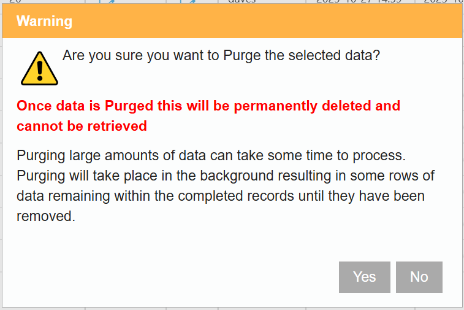Click the yellow warning triangle icon
Viewport: 464px width, 310px height.
[39, 68]
